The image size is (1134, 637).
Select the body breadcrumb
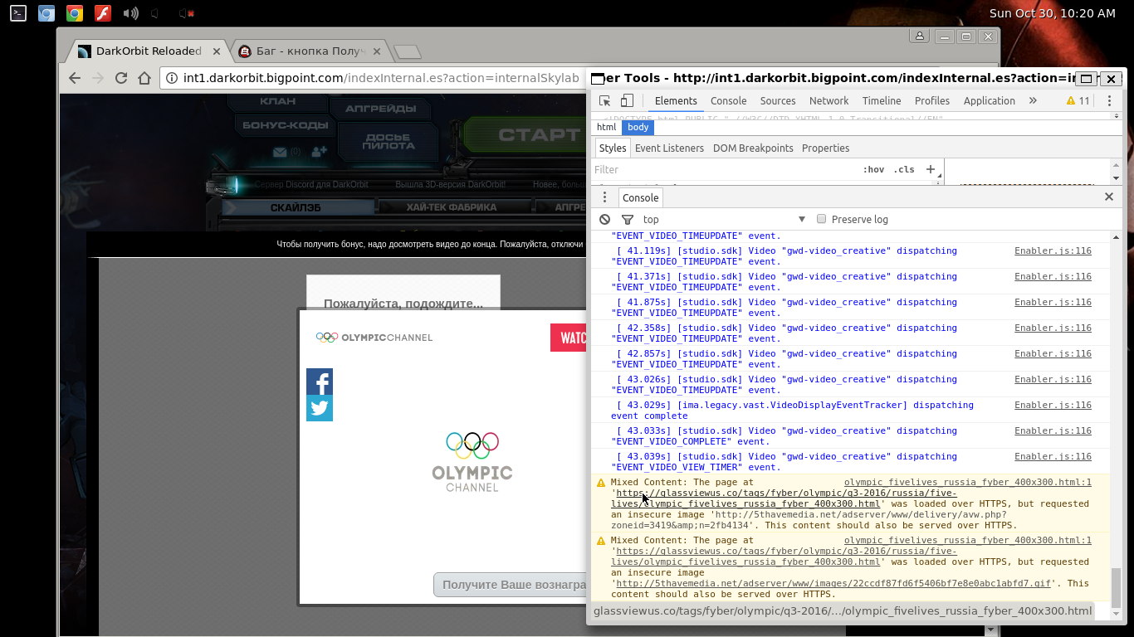pyautogui.click(x=638, y=127)
